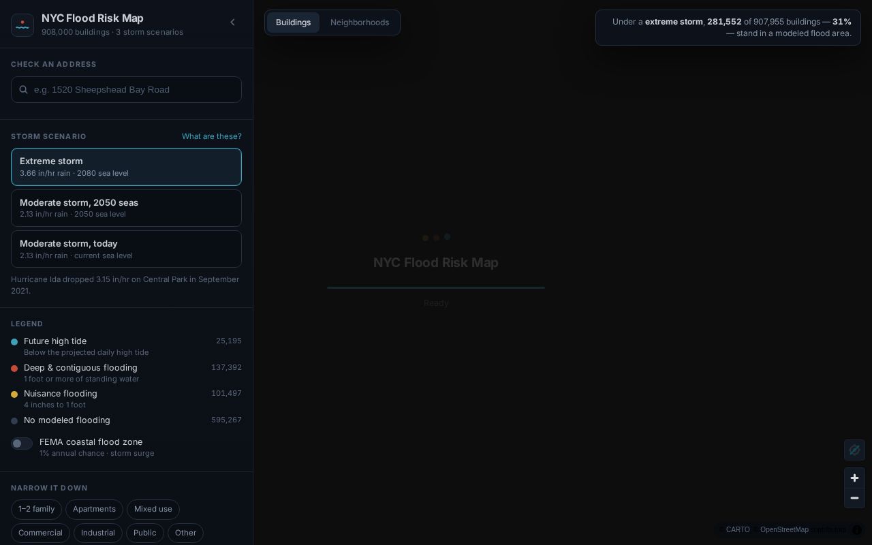Click the Deep & contiguous flooding red dot

[x=14, y=369]
